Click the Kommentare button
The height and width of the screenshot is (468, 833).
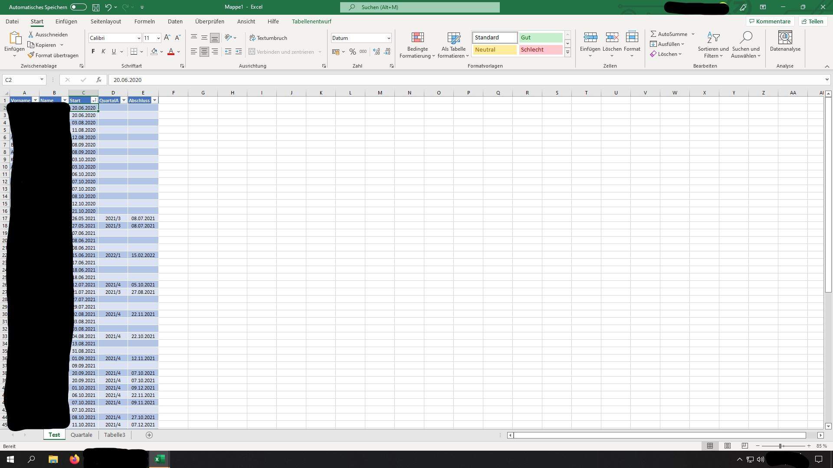coord(770,21)
